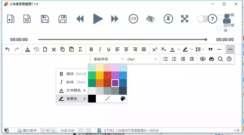
Task: Increase indent
Action: coord(192,59)
